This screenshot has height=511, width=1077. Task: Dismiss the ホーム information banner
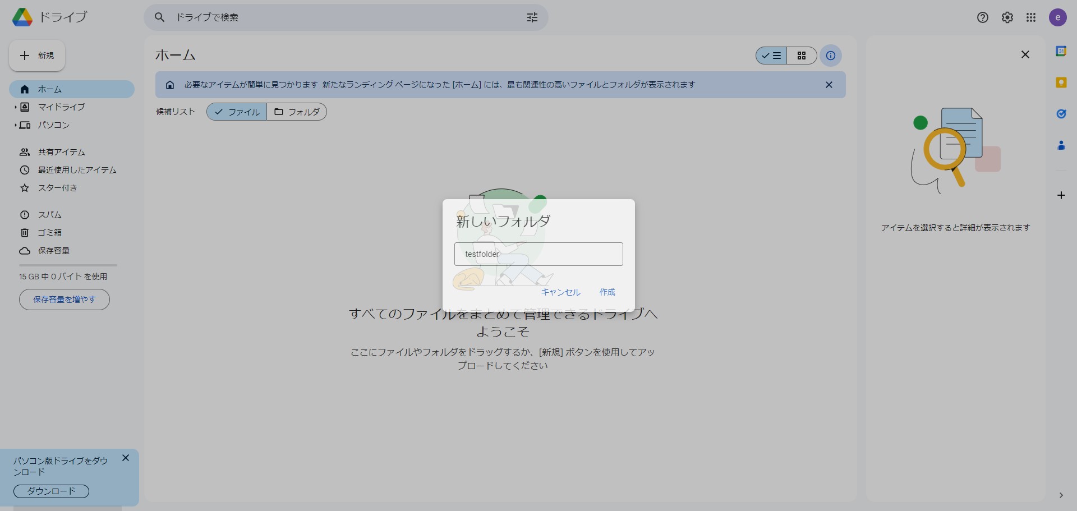coord(829,85)
